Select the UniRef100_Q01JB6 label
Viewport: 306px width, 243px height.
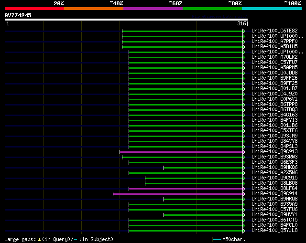pyautogui.click(x=274, y=126)
